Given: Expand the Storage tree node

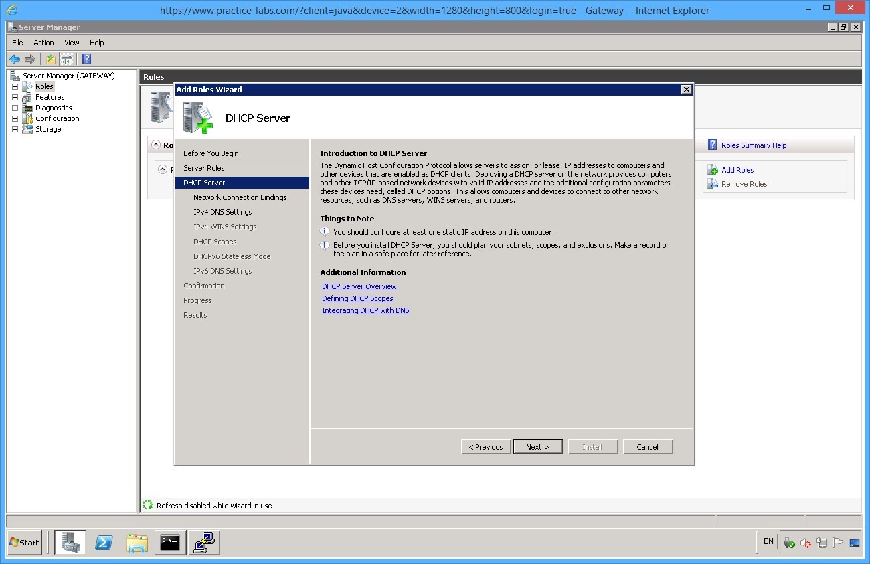Looking at the screenshot, I should click(x=15, y=129).
